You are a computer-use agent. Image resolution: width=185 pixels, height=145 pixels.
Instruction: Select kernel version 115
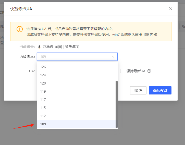[43, 108]
